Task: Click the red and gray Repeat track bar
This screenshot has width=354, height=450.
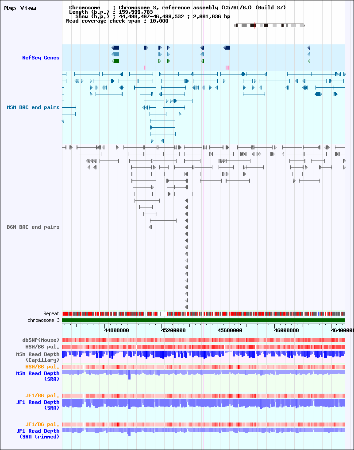Action: 204,314
